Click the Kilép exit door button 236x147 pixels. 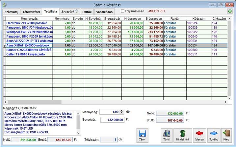click(x=226, y=135)
